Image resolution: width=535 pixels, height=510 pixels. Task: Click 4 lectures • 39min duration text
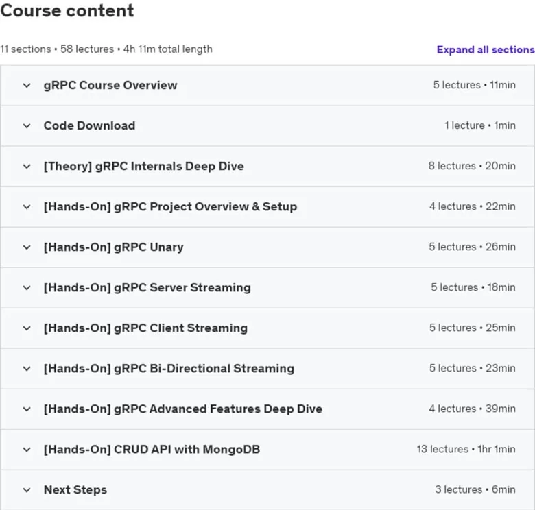(x=472, y=409)
